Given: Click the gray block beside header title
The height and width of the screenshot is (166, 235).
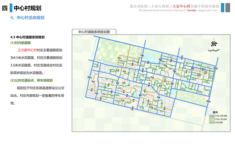Looking at the screenshot, I should [222, 8].
